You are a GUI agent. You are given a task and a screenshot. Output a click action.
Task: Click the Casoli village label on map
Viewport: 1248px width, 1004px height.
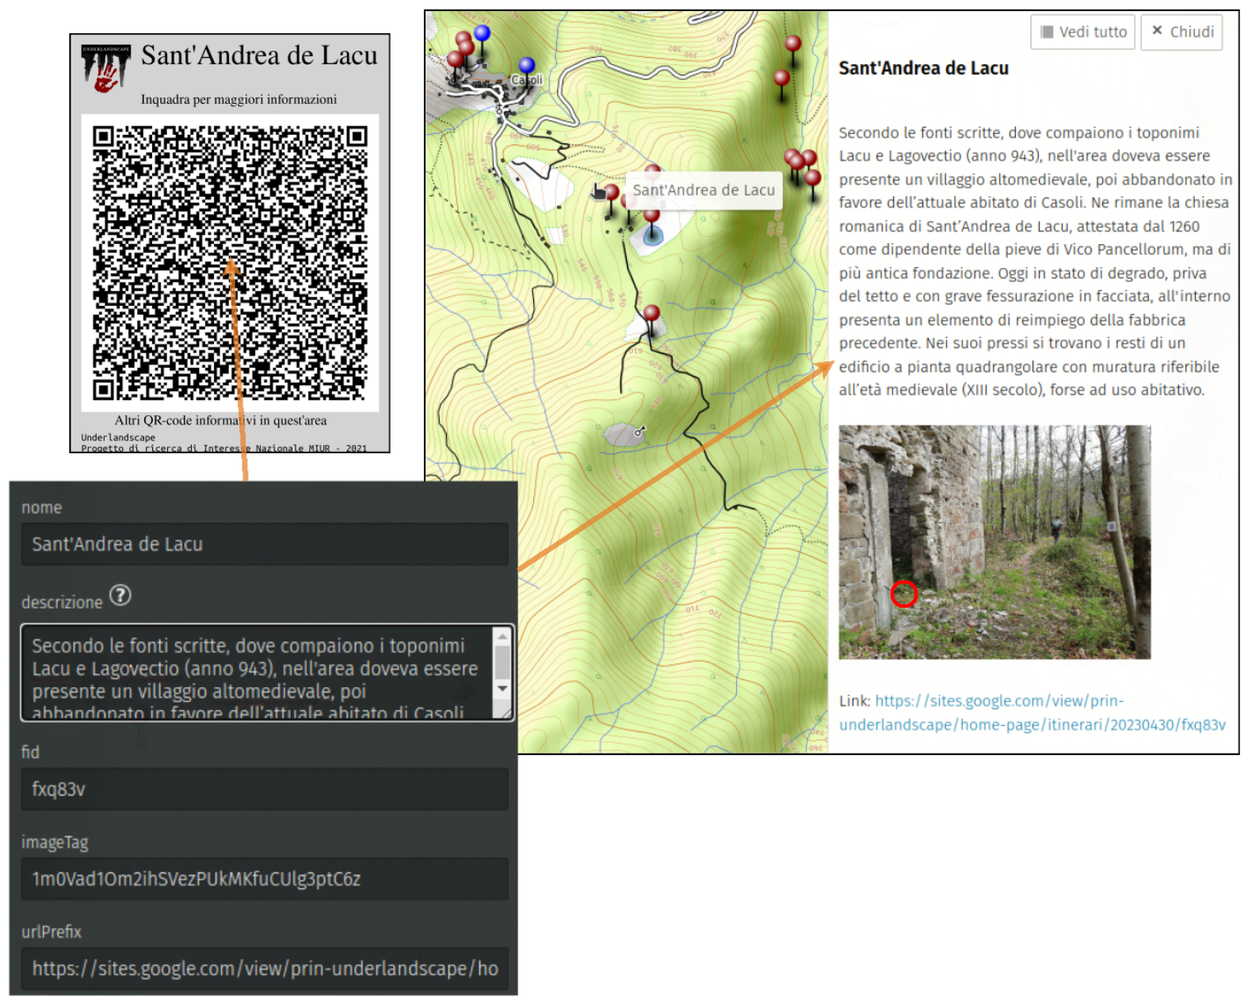tap(527, 80)
